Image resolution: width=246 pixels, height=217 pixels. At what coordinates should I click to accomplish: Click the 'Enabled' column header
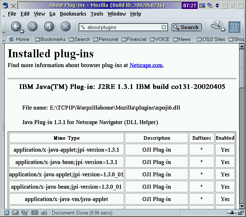225,138
